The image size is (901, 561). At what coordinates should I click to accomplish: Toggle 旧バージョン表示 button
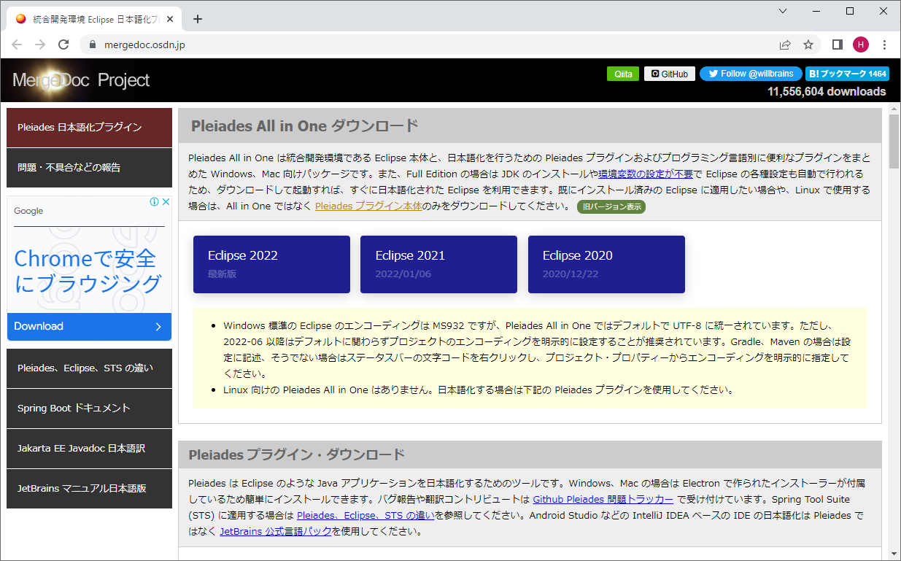pos(611,206)
